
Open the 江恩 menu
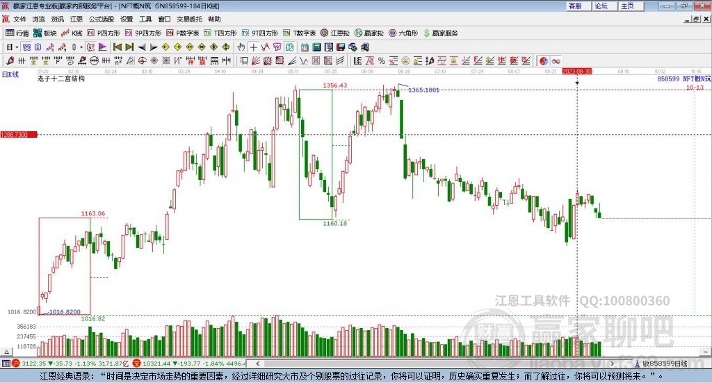(76, 19)
